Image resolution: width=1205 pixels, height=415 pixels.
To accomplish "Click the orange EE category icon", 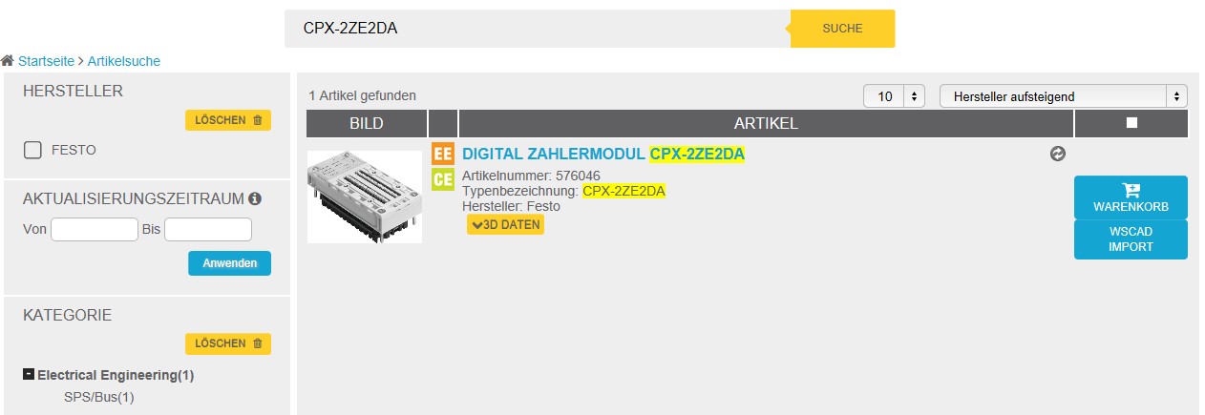I will pyautogui.click(x=443, y=154).
